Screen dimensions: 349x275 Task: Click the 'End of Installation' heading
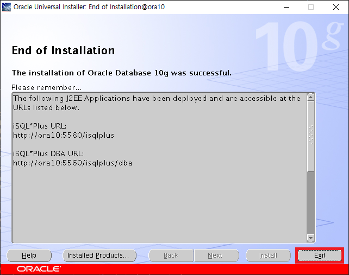(x=63, y=50)
